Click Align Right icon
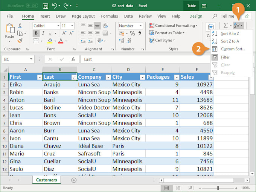This screenshot has width=256, height=192. pyautogui.click(x=97, y=33)
